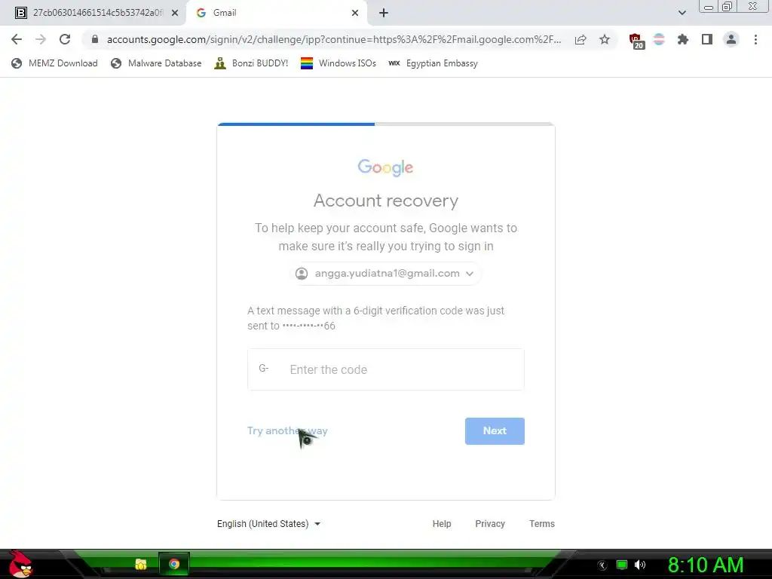The height and width of the screenshot is (579, 772).
Task: Show hidden tray icons arrow
Action: click(x=602, y=565)
